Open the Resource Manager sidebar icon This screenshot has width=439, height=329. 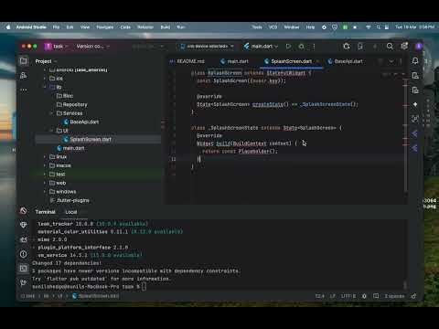click(x=24, y=76)
